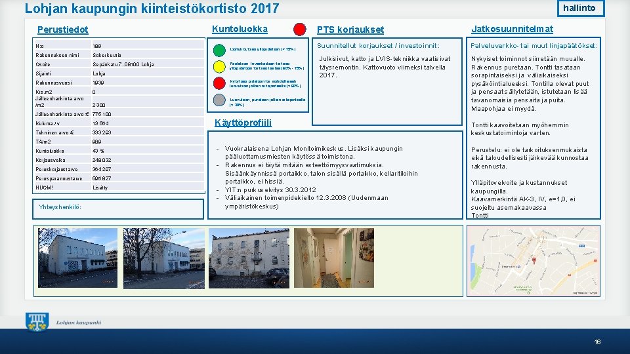Open the Käyttöprofiili heading link

click(x=243, y=123)
